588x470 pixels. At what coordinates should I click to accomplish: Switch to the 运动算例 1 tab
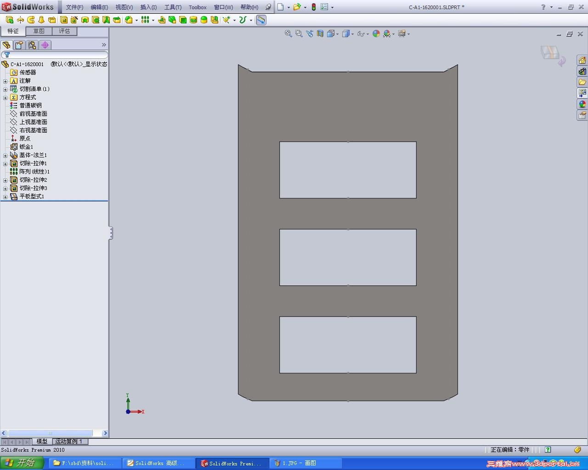pyautogui.click(x=69, y=442)
